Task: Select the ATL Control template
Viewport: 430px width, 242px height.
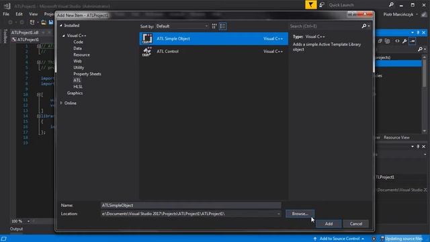Action: pos(214,51)
